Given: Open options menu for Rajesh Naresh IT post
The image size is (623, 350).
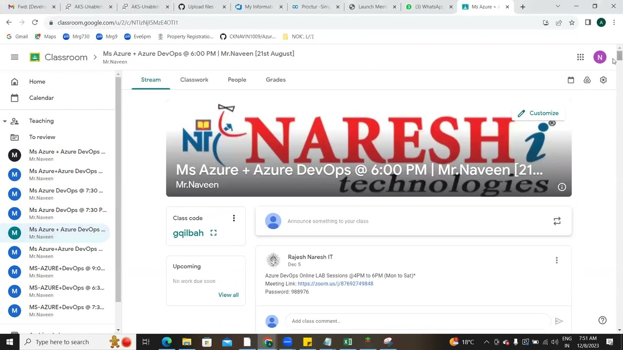Looking at the screenshot, I should coord(557,261).
